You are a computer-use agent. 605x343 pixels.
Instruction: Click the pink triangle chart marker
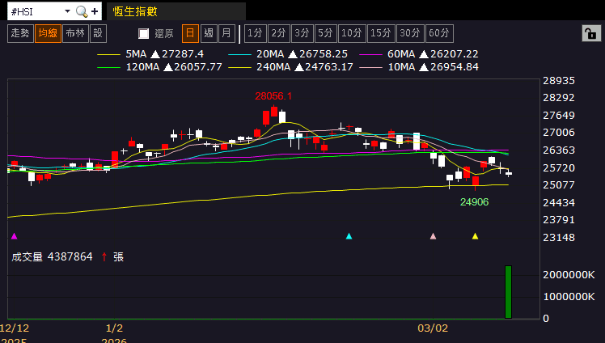(x=433, y=236)
